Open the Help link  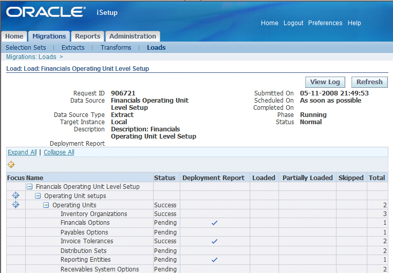[354, 23]
